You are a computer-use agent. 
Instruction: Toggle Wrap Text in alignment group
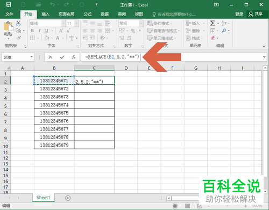pos(108,23)
